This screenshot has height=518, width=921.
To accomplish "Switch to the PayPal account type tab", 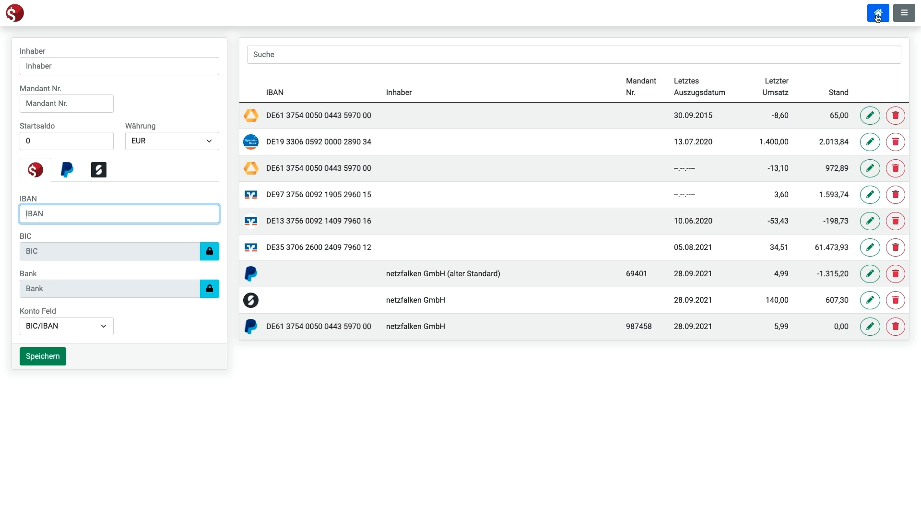I will click(67, 170).
